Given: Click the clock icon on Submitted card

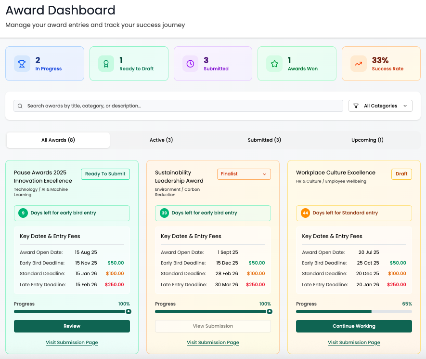Looking at the screenshot, I should 190,64.
